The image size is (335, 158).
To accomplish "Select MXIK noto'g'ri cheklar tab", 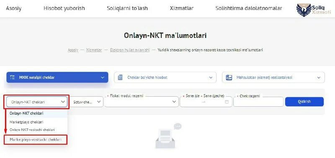I will pyautogui.click(x=57, y=78).
